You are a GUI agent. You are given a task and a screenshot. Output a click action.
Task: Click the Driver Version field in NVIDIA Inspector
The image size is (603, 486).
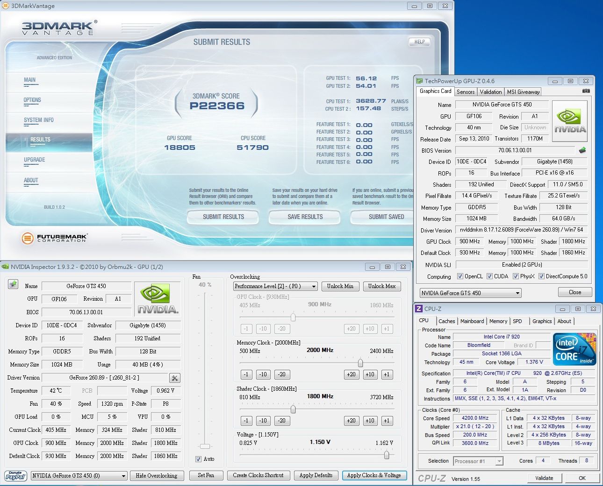click(104, 378)
